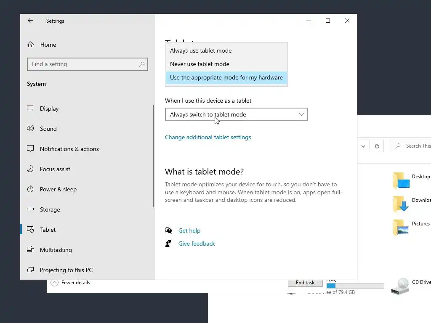Click the What is tablet mode? heading
This screenshot has width=431, height=323.
[x=204, y=172]
